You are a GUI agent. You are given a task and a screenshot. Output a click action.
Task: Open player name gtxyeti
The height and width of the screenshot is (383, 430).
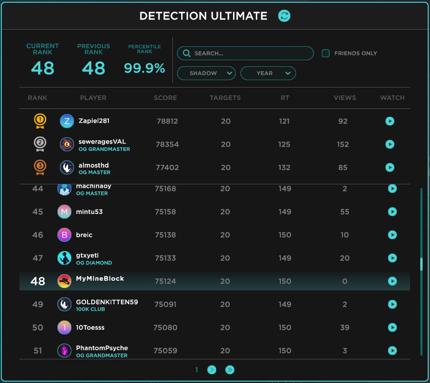(x=87, y=255)
